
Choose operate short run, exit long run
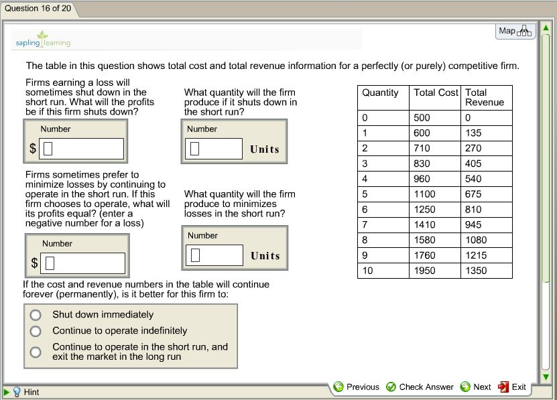click(36, 352)
